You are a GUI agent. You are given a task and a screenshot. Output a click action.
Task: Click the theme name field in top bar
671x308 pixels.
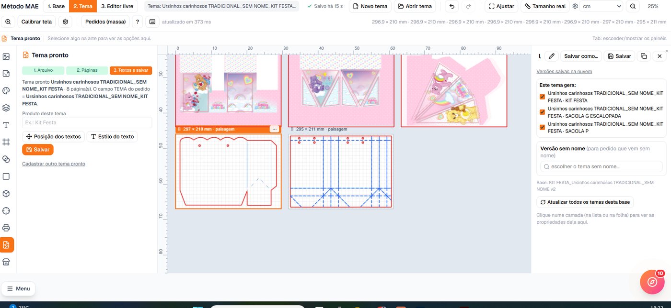[221, 6]
